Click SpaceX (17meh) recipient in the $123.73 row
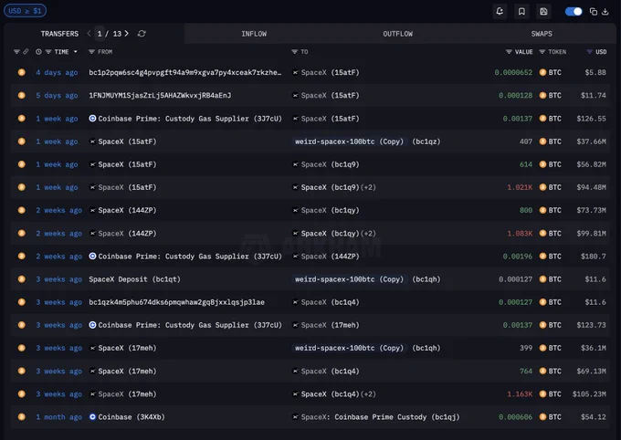 [326, 325]
